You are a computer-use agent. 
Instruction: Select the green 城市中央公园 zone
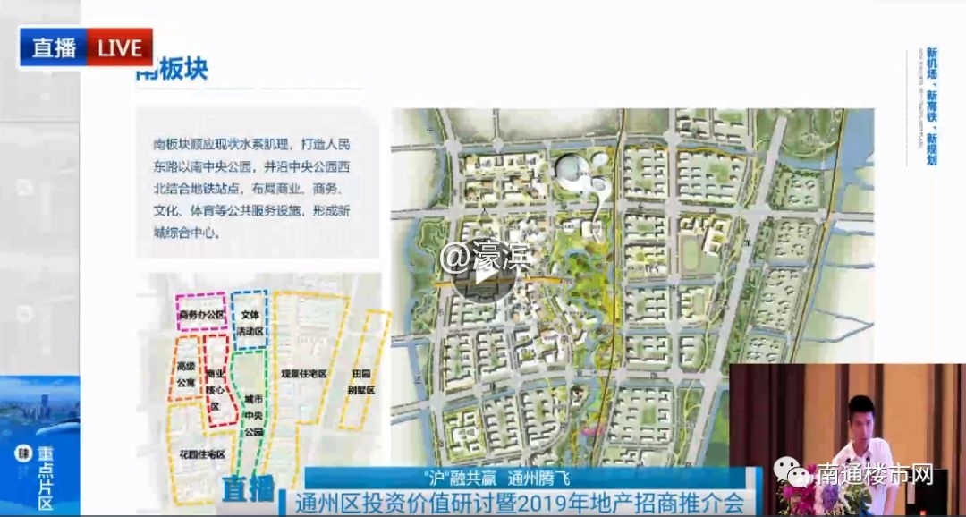(253, 413)
